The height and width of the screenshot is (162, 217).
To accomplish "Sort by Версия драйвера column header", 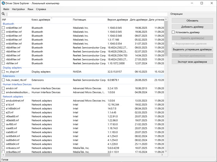I will 118,19.
